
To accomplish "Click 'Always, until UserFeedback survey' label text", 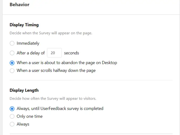I will click(60, 109).
